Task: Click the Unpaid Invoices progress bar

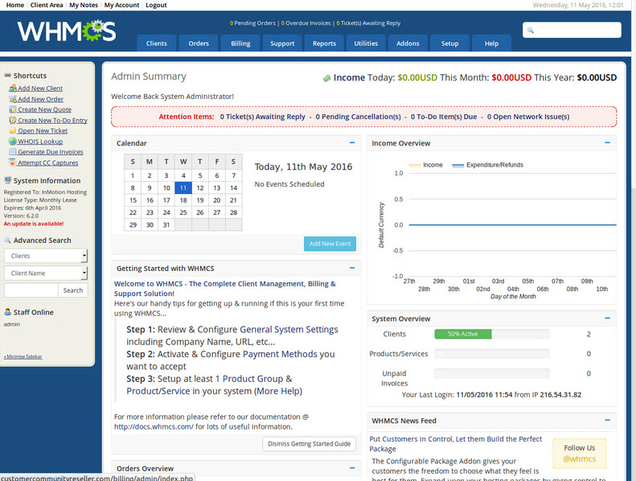Action: pos(491,373)
